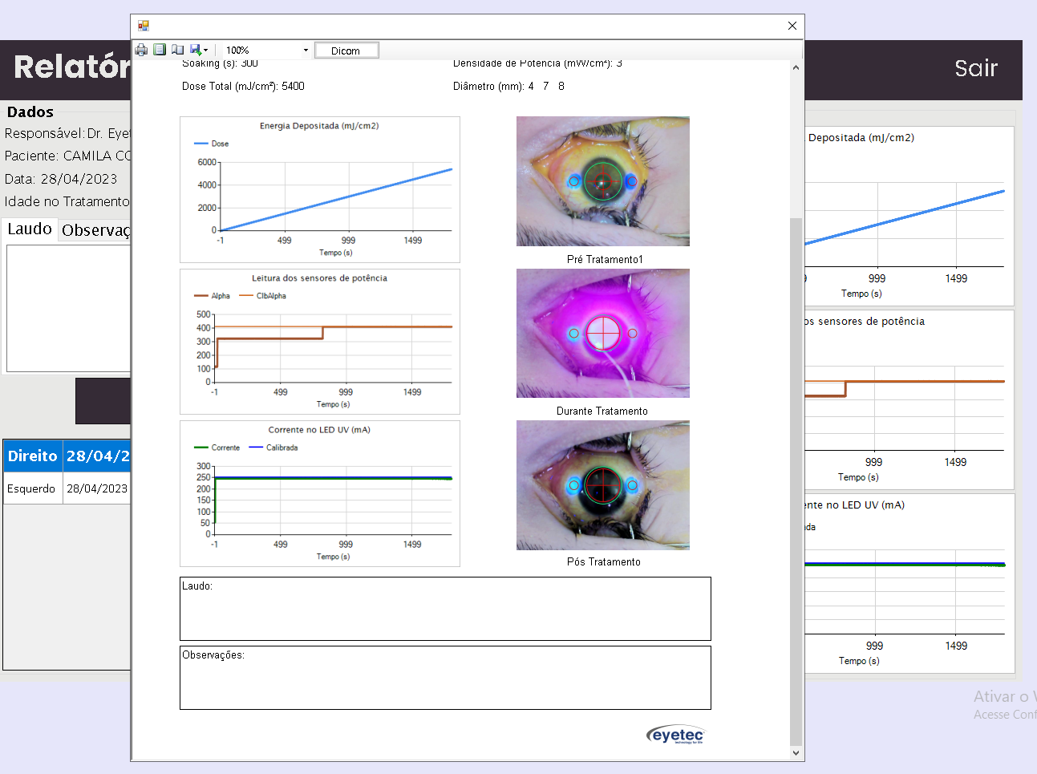Viewport: 1037px width, 774px height.
Task: Click the Laudo text area in the Relatório window
Action: tap(68, 308)
